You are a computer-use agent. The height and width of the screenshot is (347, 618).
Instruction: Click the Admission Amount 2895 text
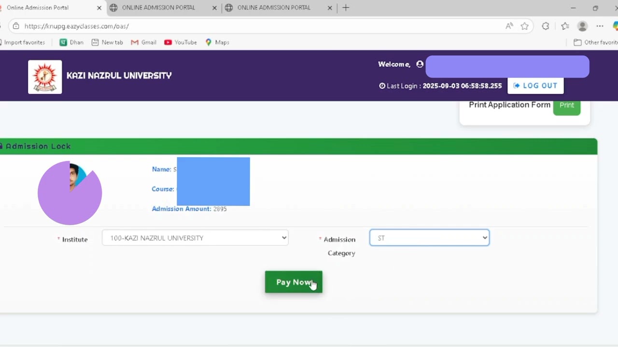tap(189, 209)
